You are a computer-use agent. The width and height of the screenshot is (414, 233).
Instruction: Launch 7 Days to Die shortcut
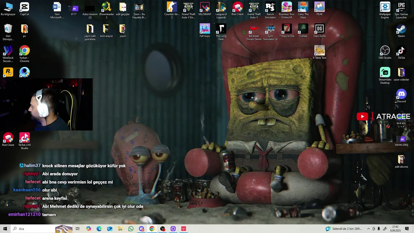(x=287, y=31)
